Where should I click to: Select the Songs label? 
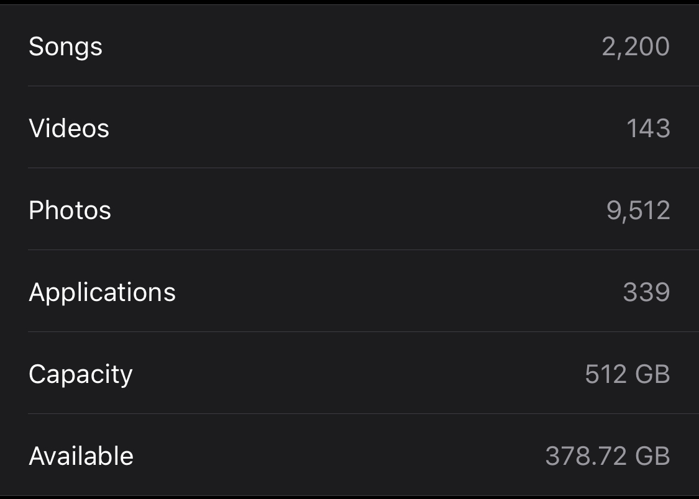click(65, 47)
